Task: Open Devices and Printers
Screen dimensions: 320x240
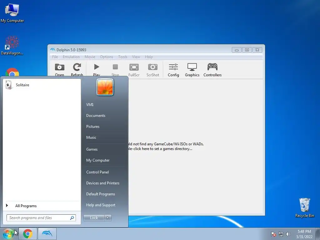Action: [x=102, y=183]
